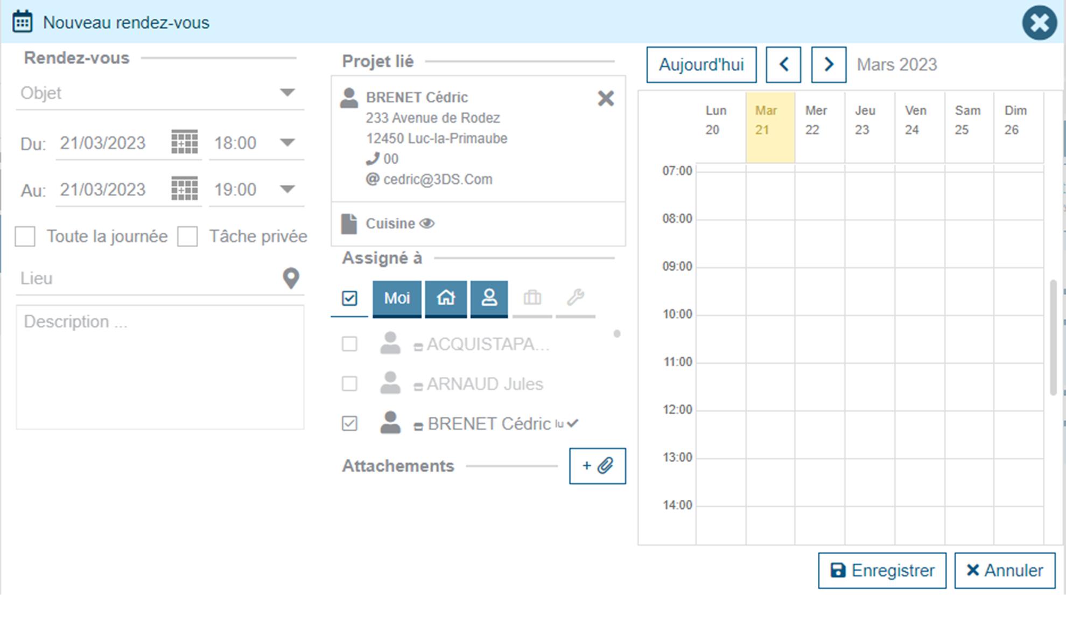Click the location pin icon in Lieu
The width and height of the screenshot is (1066, 622).
[291, 278]
